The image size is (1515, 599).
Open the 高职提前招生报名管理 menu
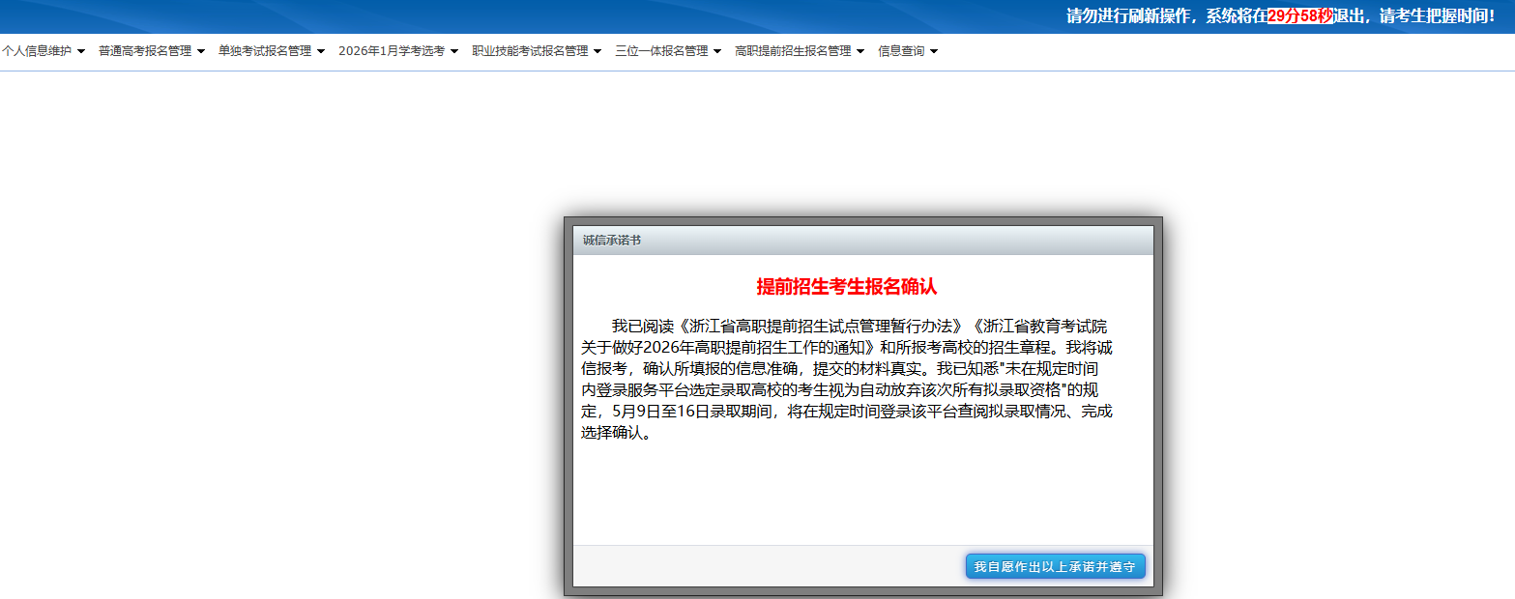tap(793, 51)
